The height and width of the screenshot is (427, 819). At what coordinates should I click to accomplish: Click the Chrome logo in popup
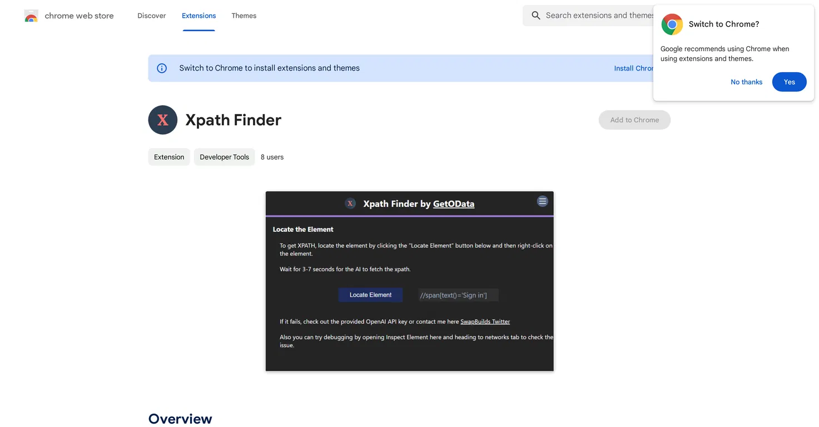[672, 24]
